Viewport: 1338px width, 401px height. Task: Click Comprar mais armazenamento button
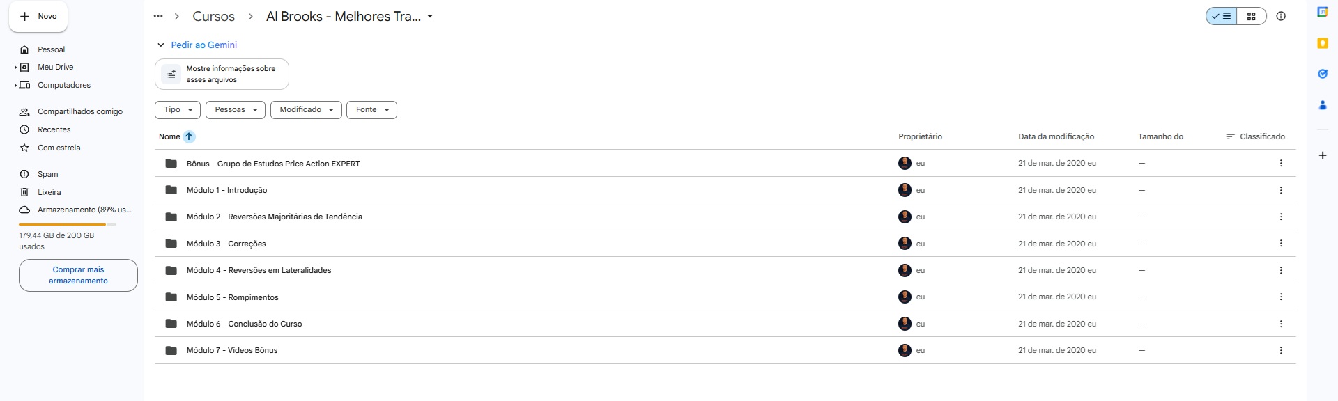point(78,275)
